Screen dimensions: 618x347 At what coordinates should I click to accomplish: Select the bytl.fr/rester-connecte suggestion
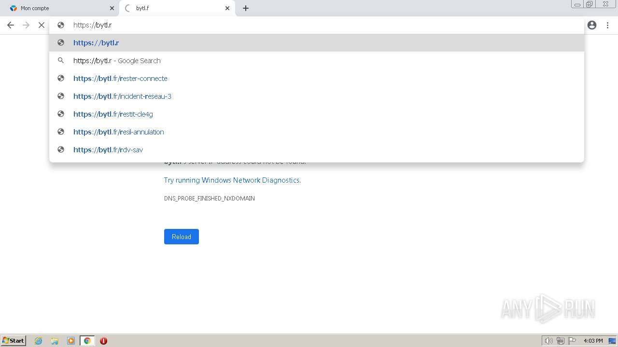(317, 79)
